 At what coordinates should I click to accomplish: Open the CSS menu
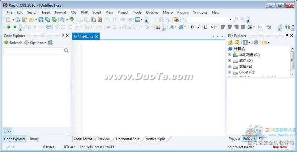(x=74, y=13)
